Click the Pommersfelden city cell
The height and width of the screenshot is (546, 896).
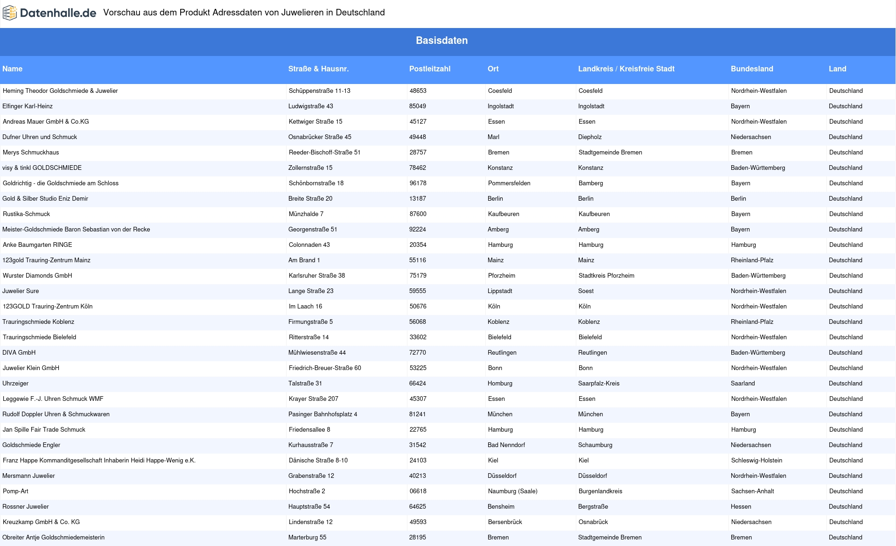point(509,183)
